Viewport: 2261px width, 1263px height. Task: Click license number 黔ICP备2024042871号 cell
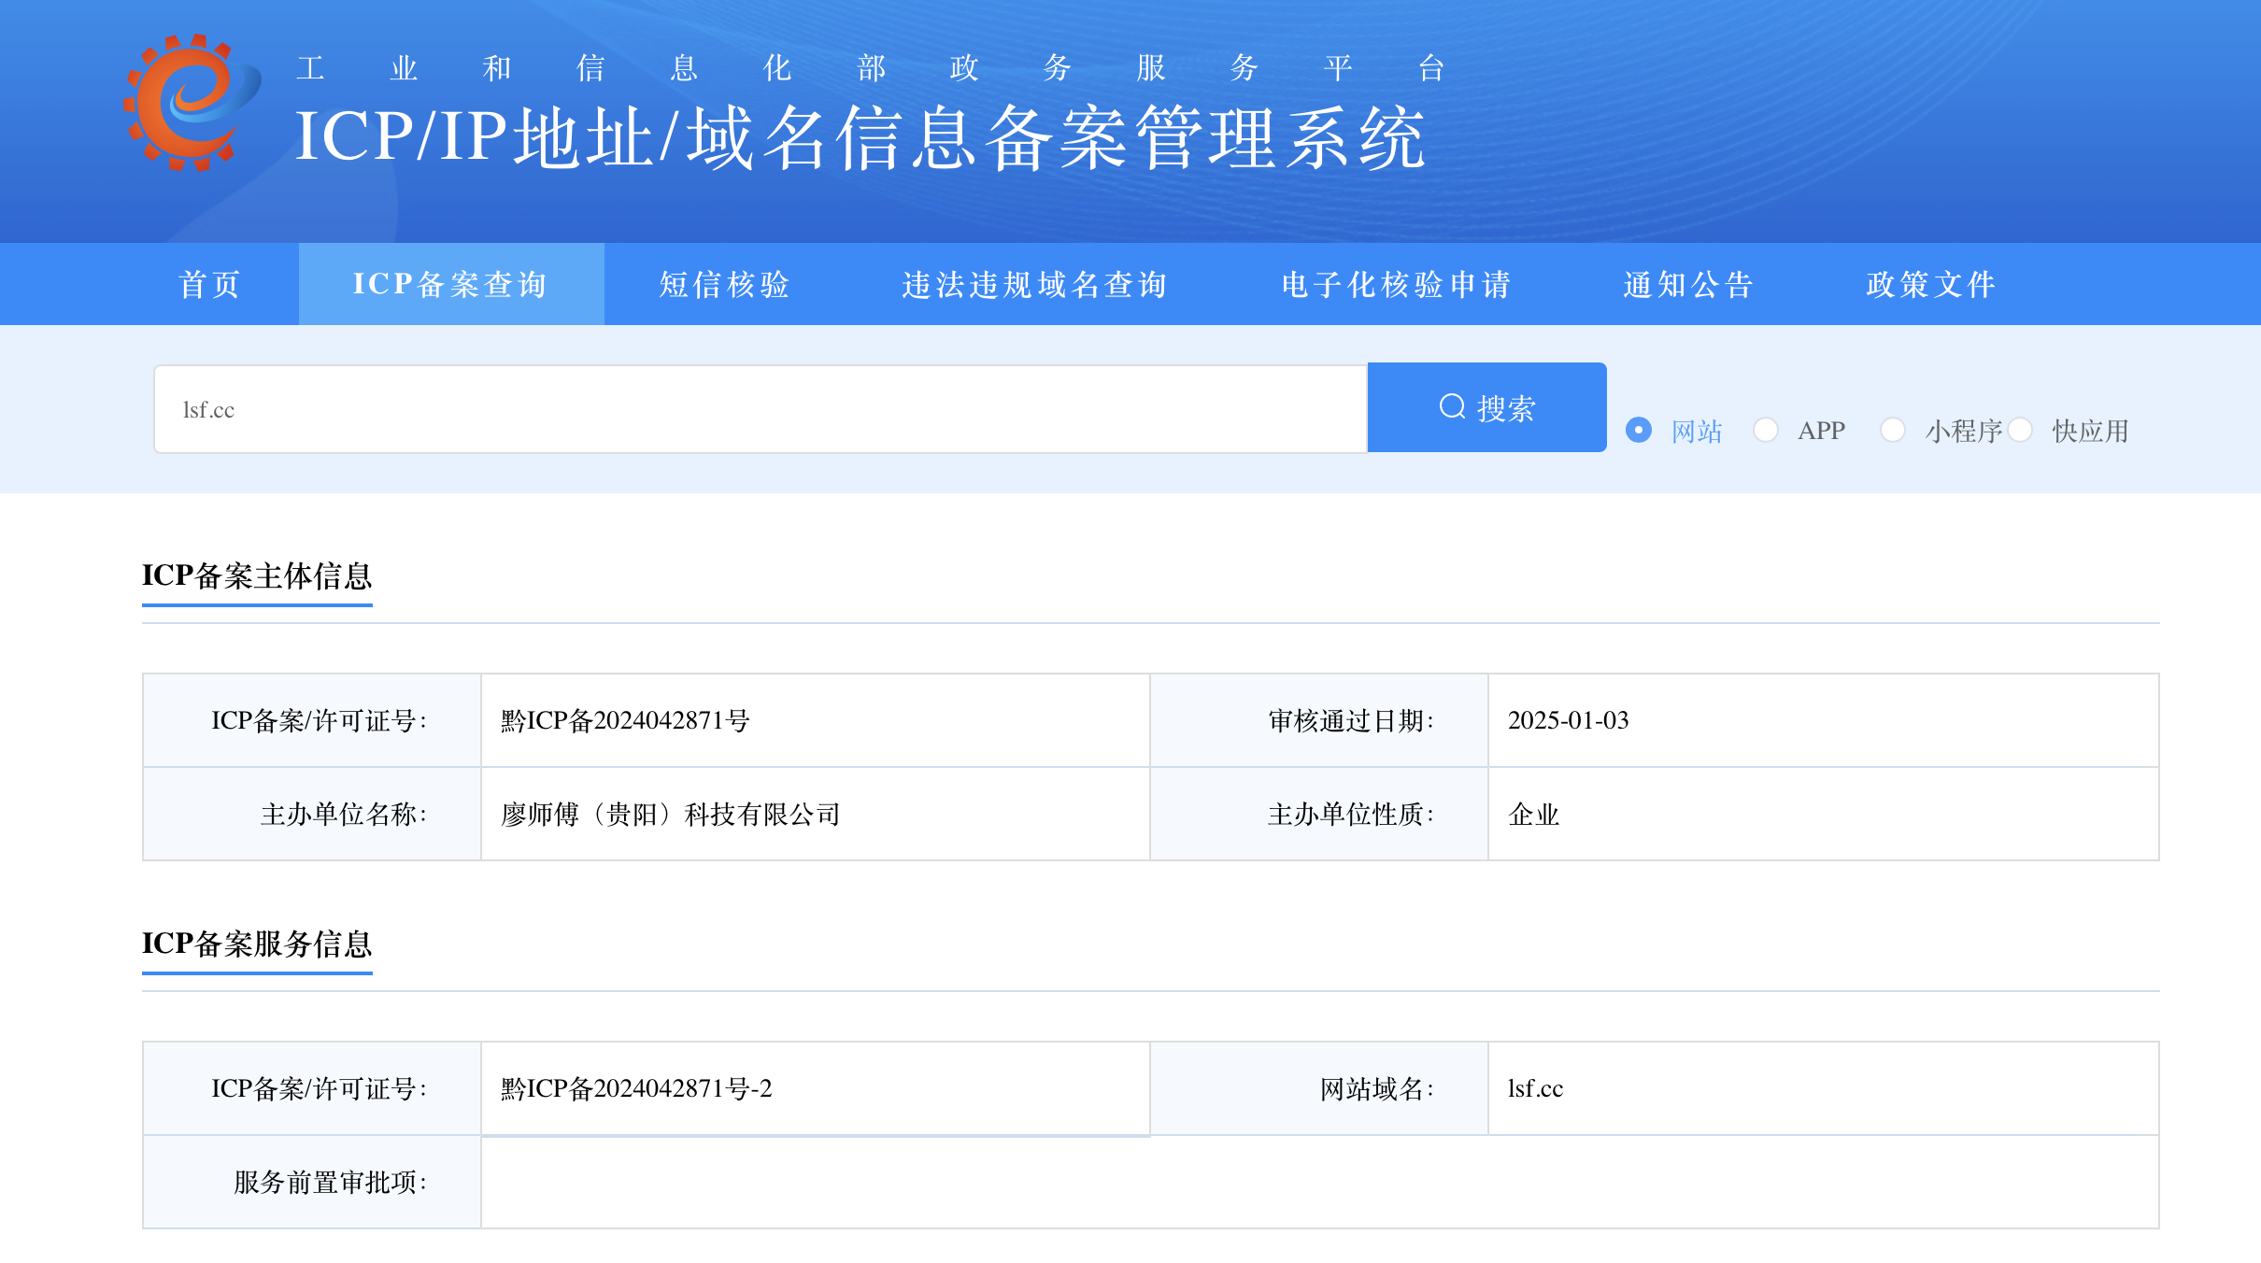pyautogui.click(x=625, y=720)
